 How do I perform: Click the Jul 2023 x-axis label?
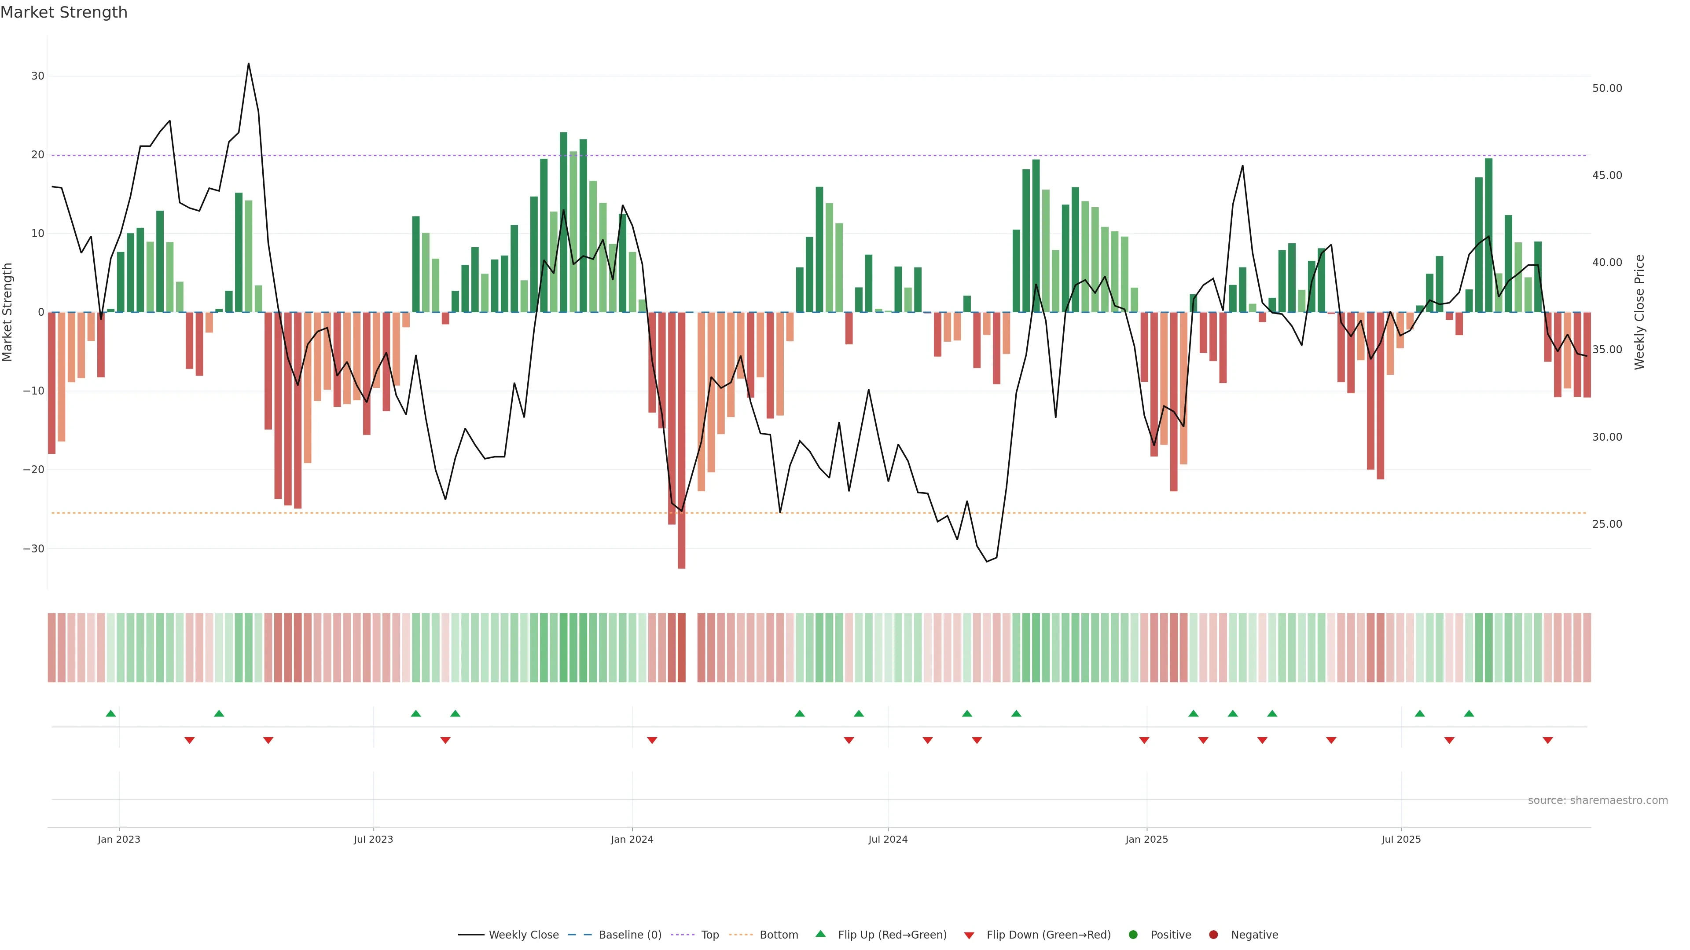[373, 839]
